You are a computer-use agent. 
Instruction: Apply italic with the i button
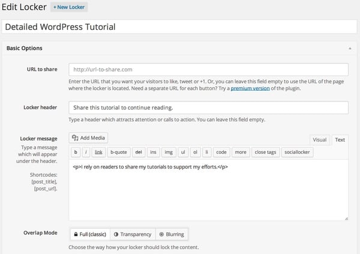point(86,152)
